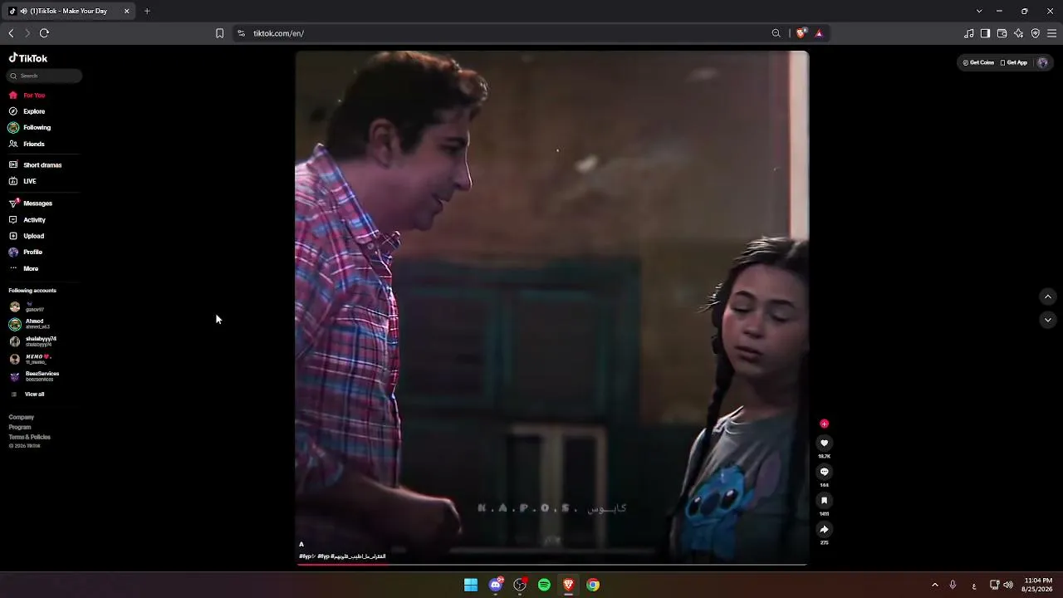Open the MEMO following account
The height and width of the screenshot is (598, 1063).
point(30,359)
